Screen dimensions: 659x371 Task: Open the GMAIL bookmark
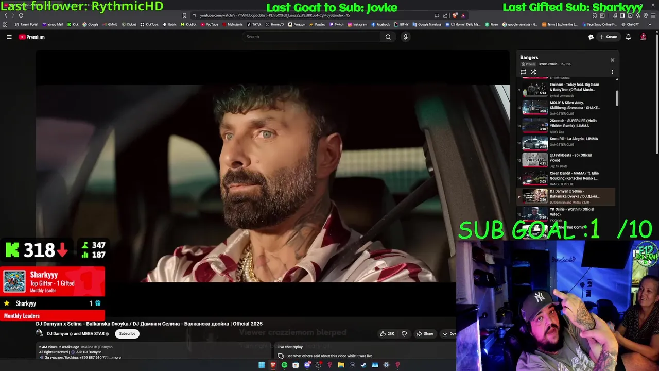pos(110,24)
